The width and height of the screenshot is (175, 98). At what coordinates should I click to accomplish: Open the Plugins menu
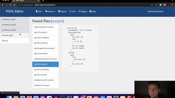tap(83, 11)
